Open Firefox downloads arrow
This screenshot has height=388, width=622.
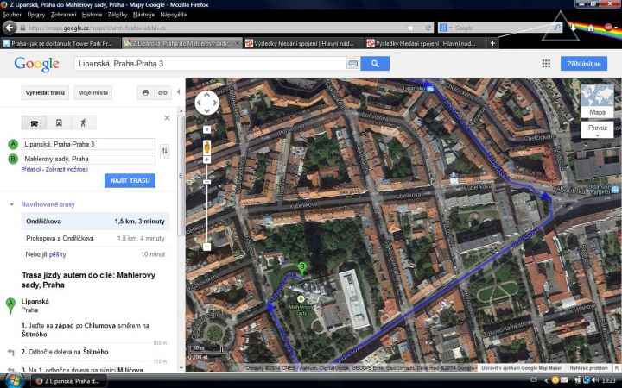[x=574, y=28]
